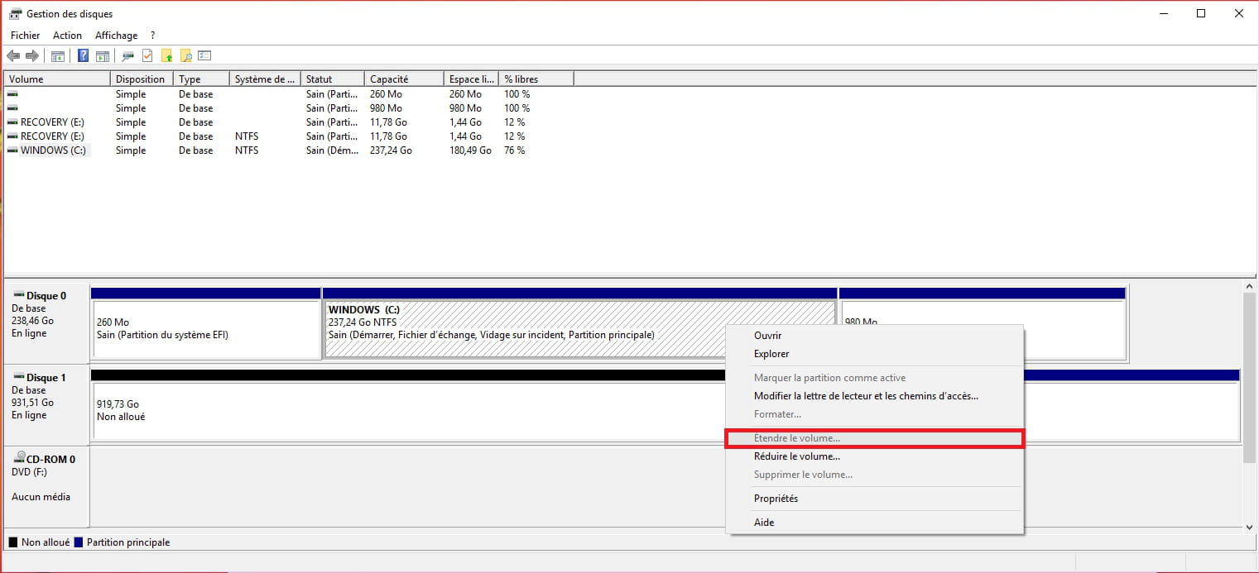1259x573 pixels.
Task: Open the Affichage menu
Action: [116, 36]
